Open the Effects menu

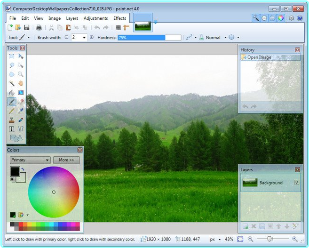[120, 18]
